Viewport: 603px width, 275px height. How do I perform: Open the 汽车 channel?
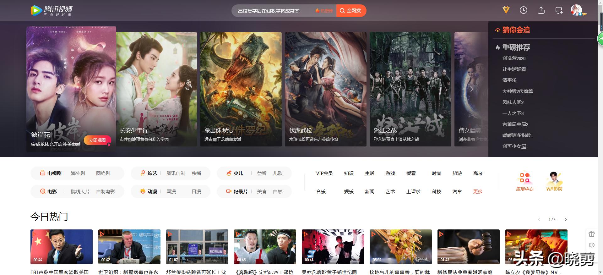tap(457, 191)
